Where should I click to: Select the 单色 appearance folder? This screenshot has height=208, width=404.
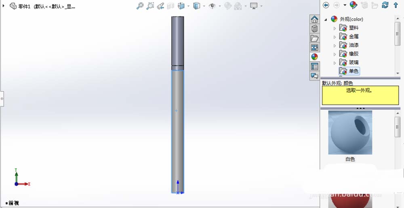click(349, 71)
